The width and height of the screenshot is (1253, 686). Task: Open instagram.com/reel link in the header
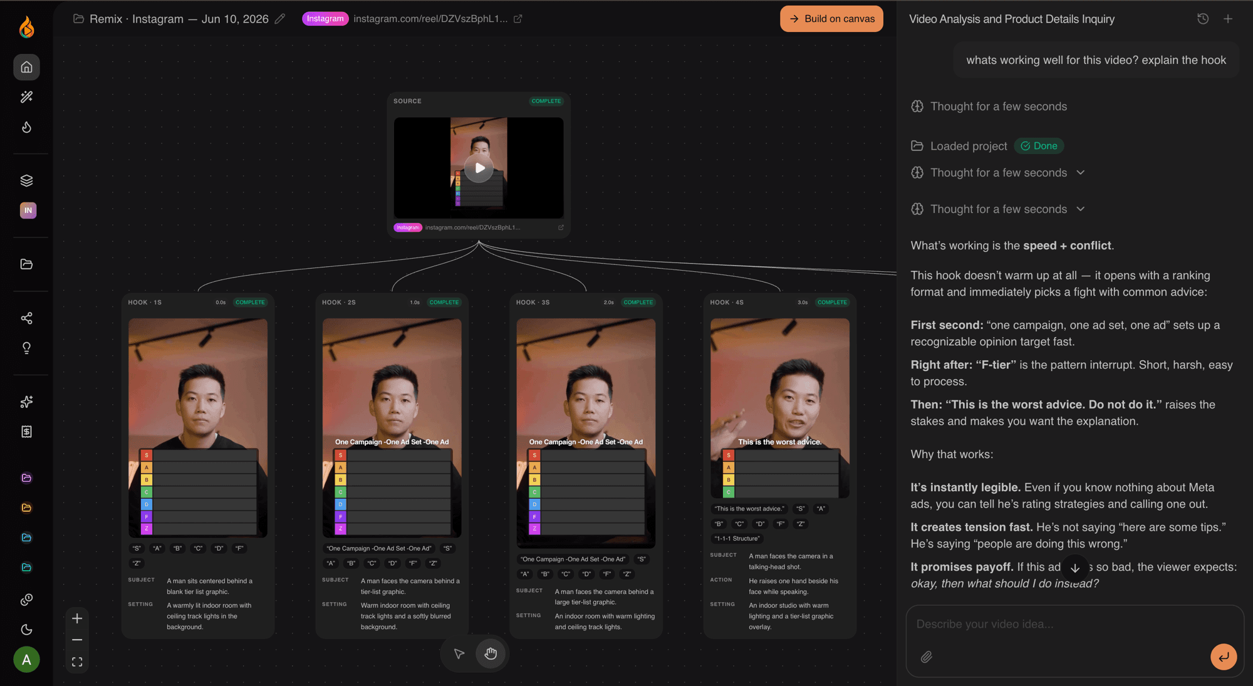[430, 19]
